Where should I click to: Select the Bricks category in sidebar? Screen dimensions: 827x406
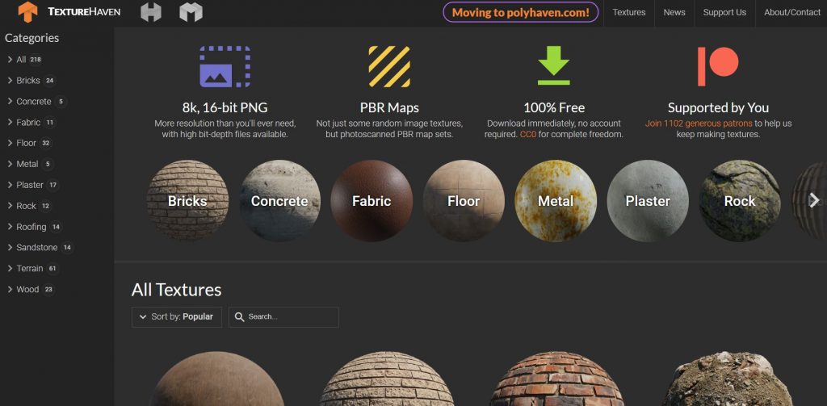[31, 81]
